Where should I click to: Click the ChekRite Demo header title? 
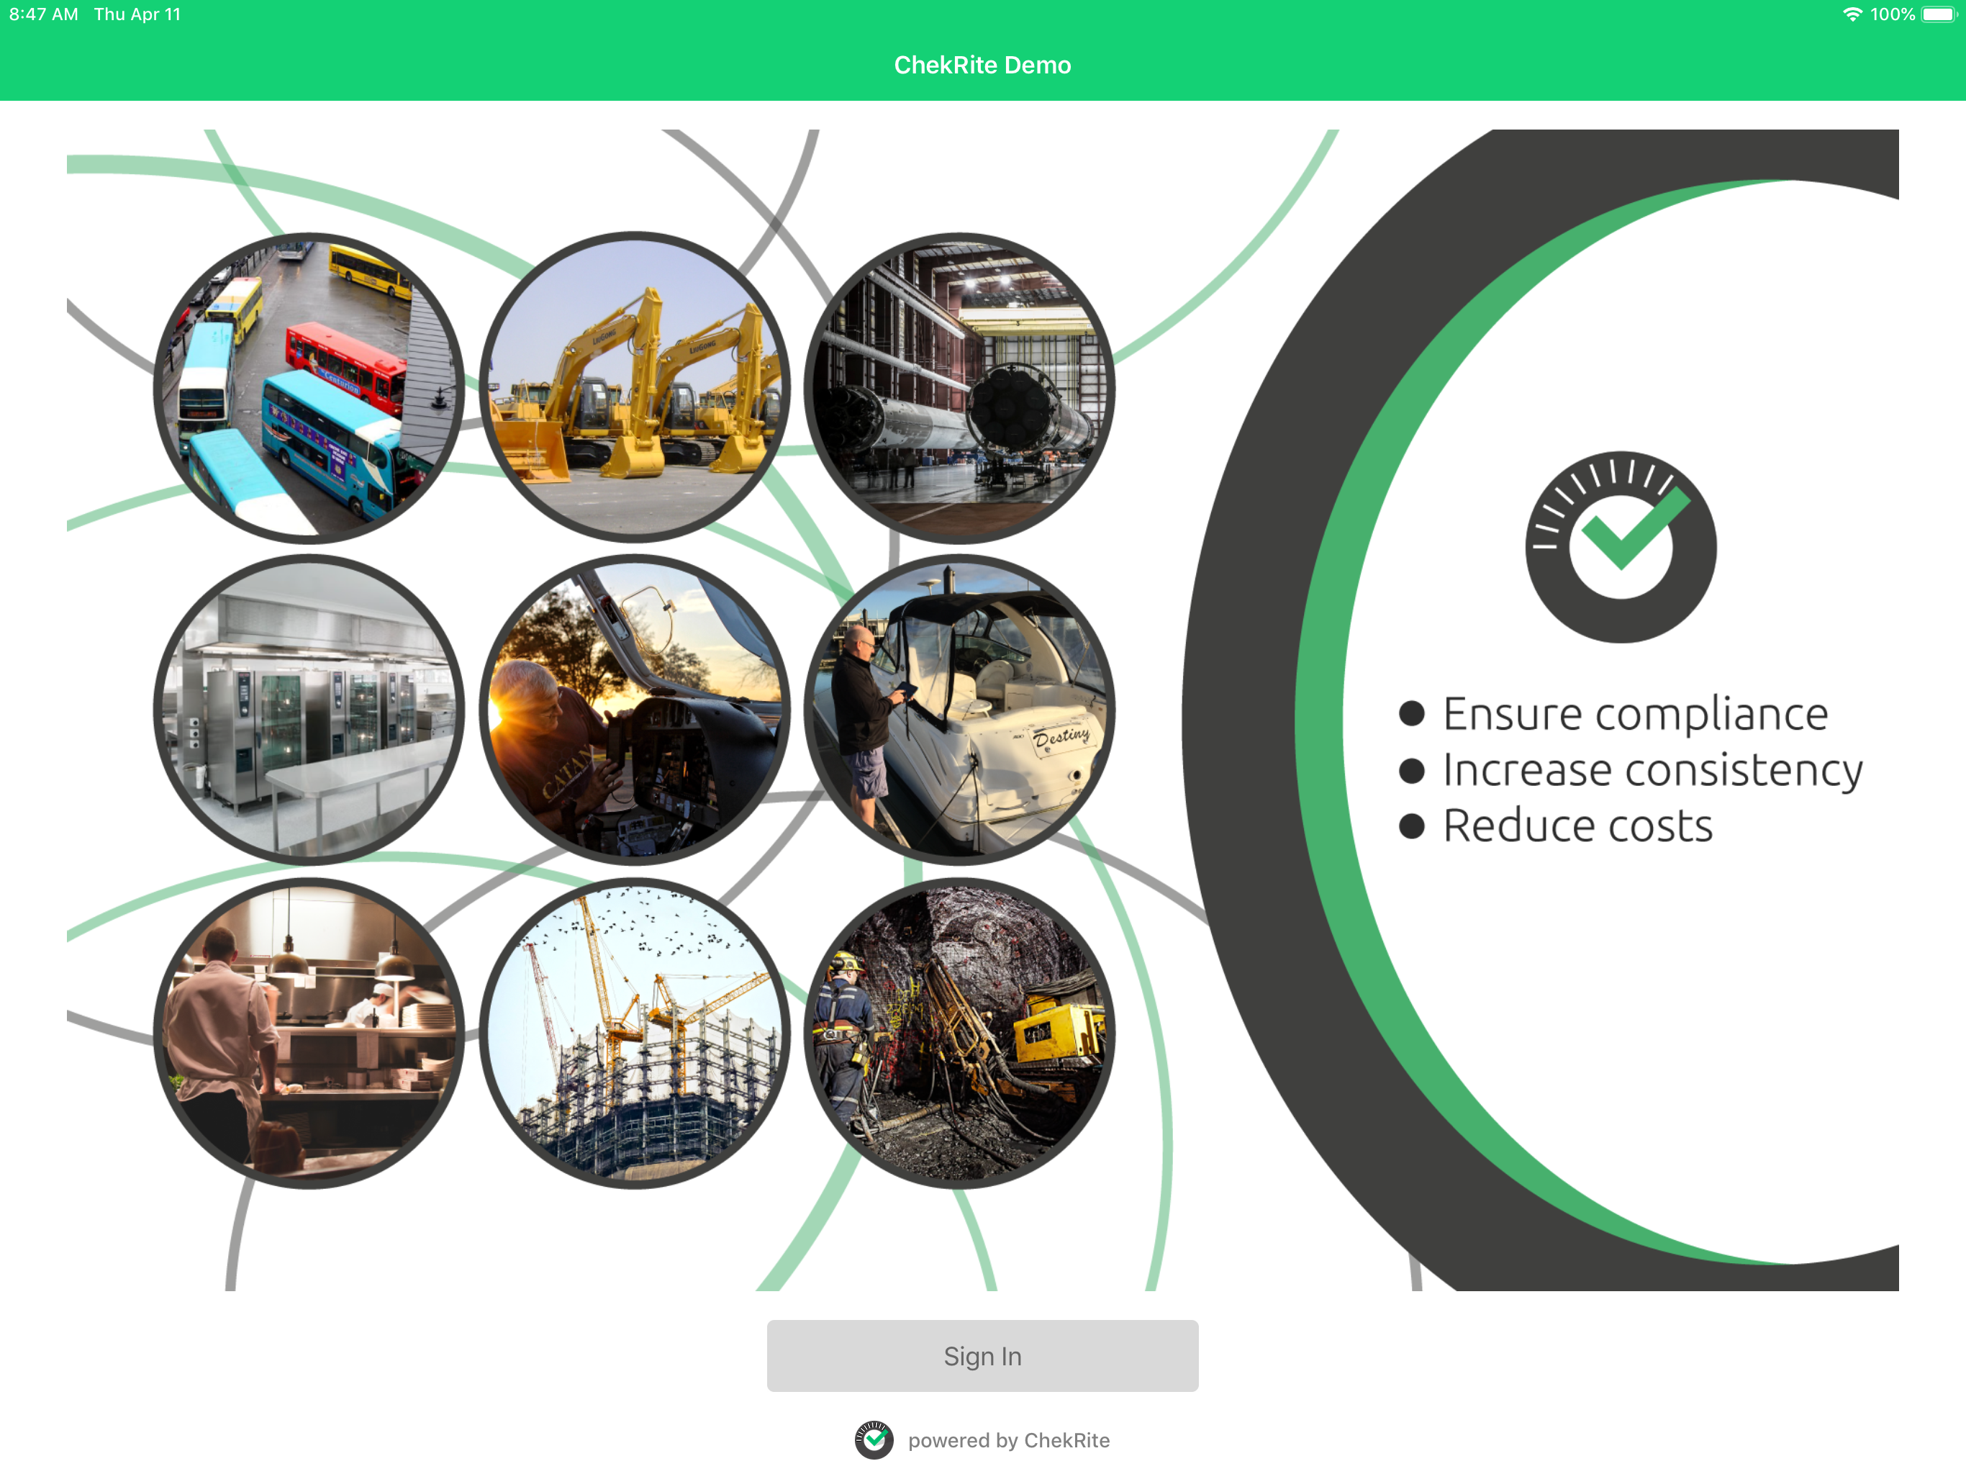click(x=982, y=65)
